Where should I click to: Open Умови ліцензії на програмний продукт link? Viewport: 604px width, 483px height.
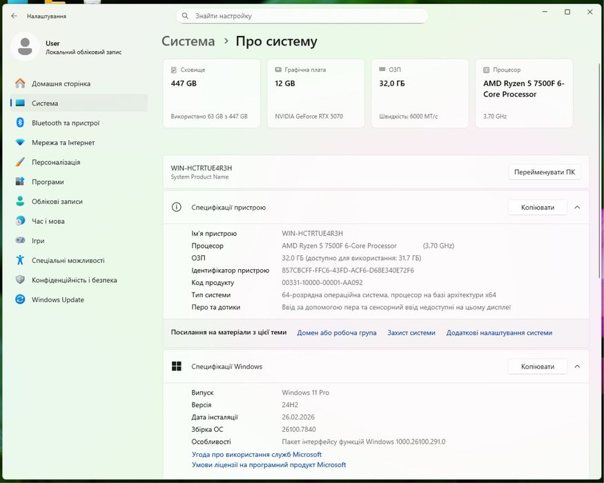[x=269, y=465]
